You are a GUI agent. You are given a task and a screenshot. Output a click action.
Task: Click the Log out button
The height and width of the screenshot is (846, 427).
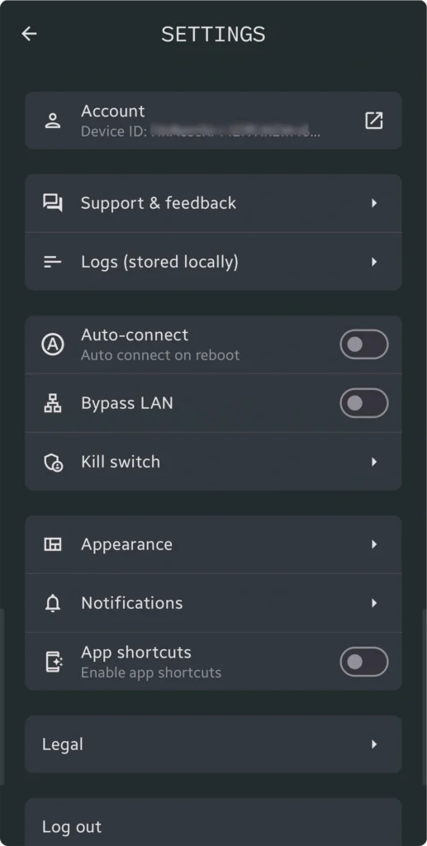213,822
